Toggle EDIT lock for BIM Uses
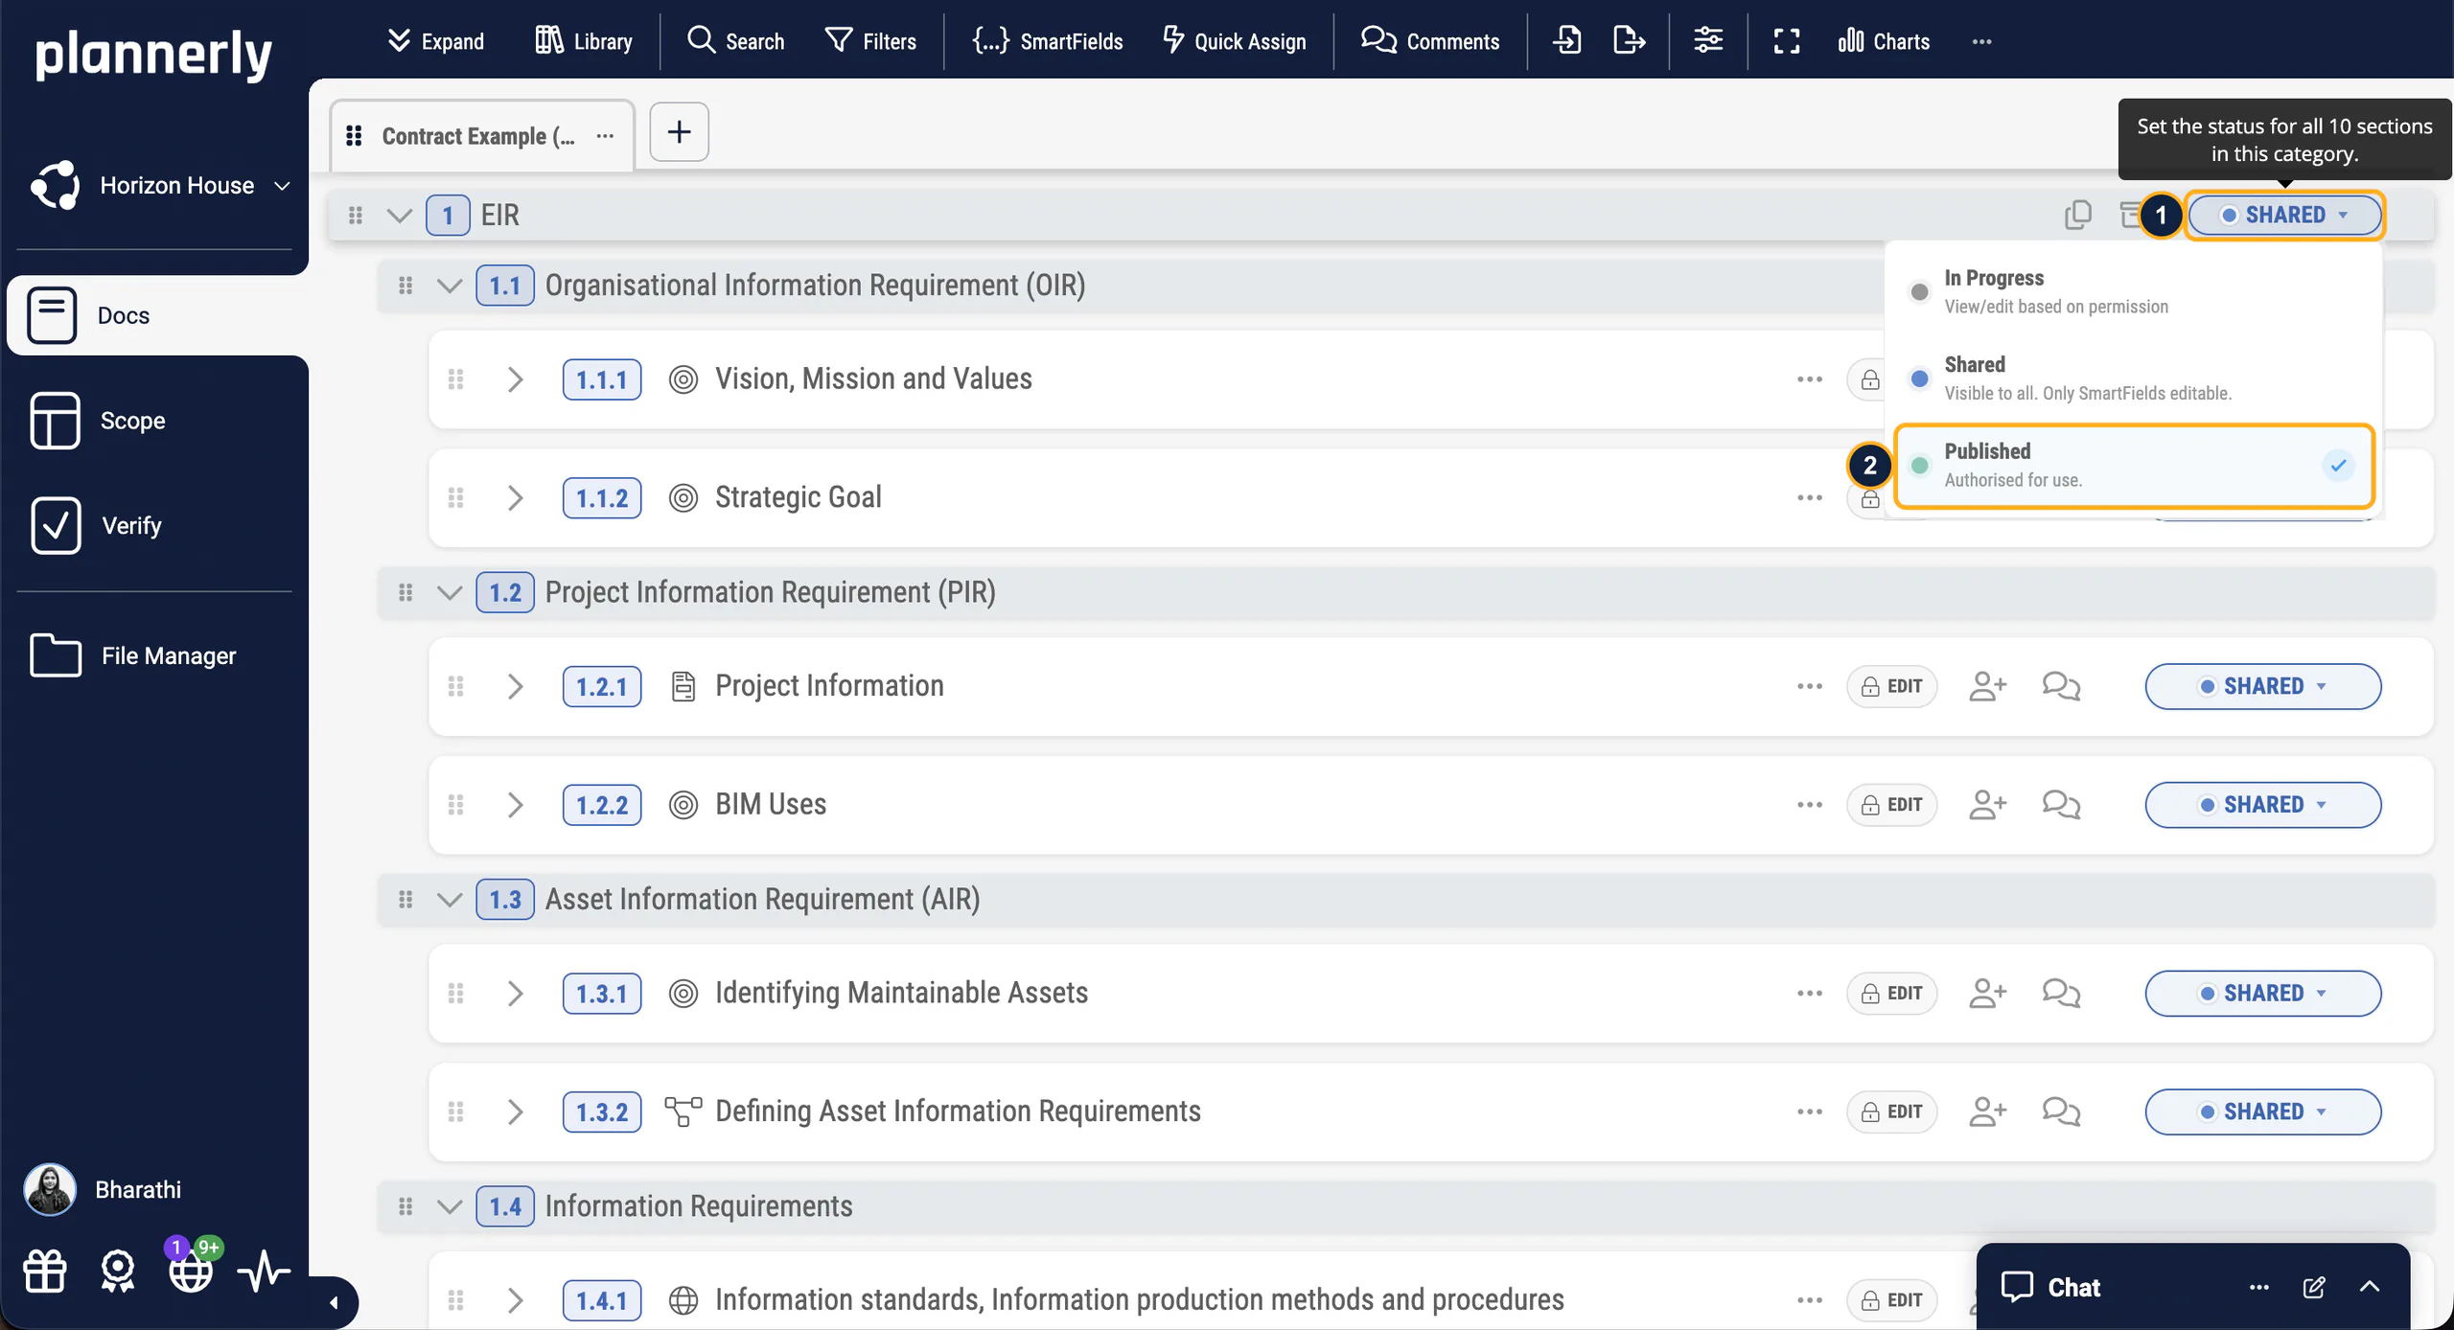The height and width of the screenshot is (1330, 2454). click(x=1891, y=804)
